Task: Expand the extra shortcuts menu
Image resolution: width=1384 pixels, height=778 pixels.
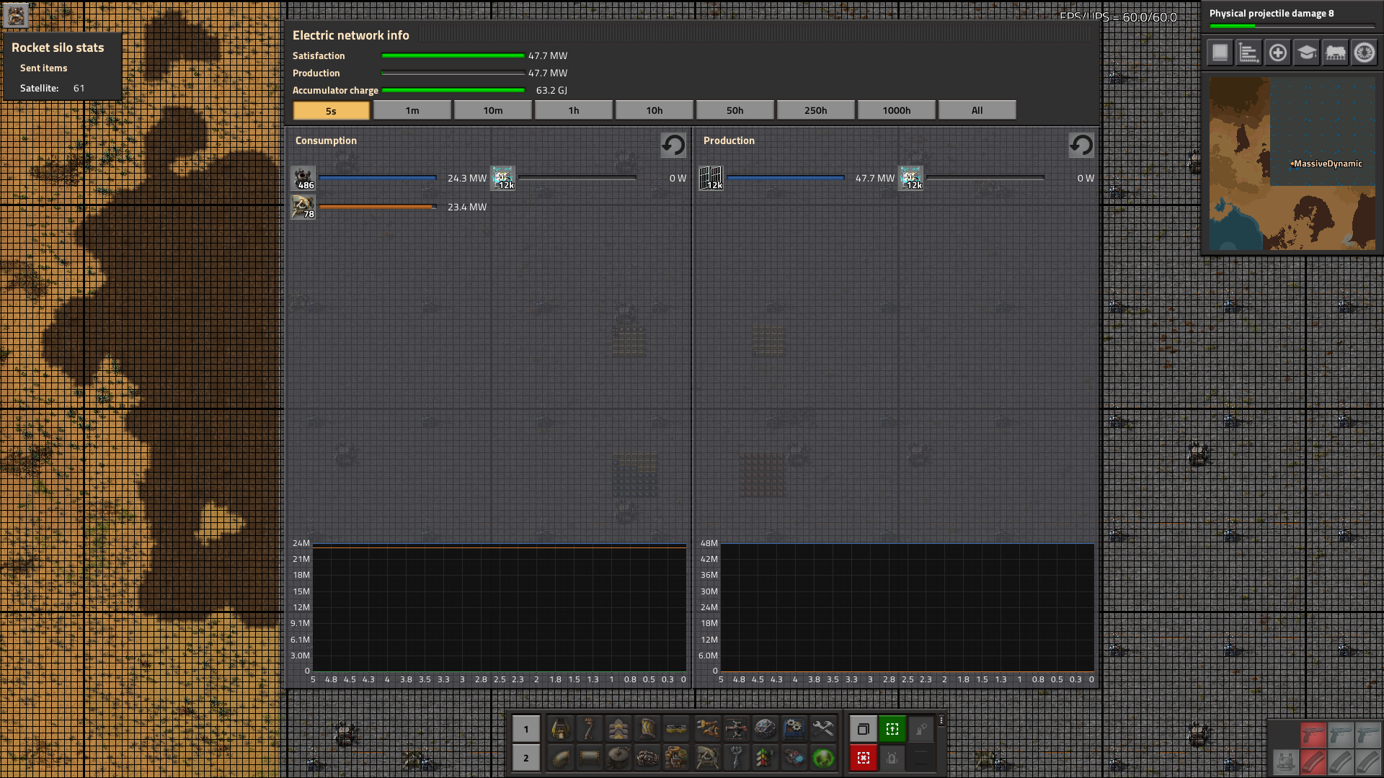Action: 940,720
